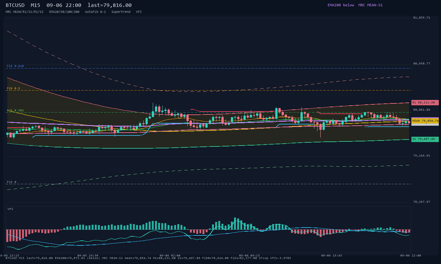Select the 'EMA20/50/100/200' legend entry
441x264 pixels.
pyautogui.click(x=64, y=12)
